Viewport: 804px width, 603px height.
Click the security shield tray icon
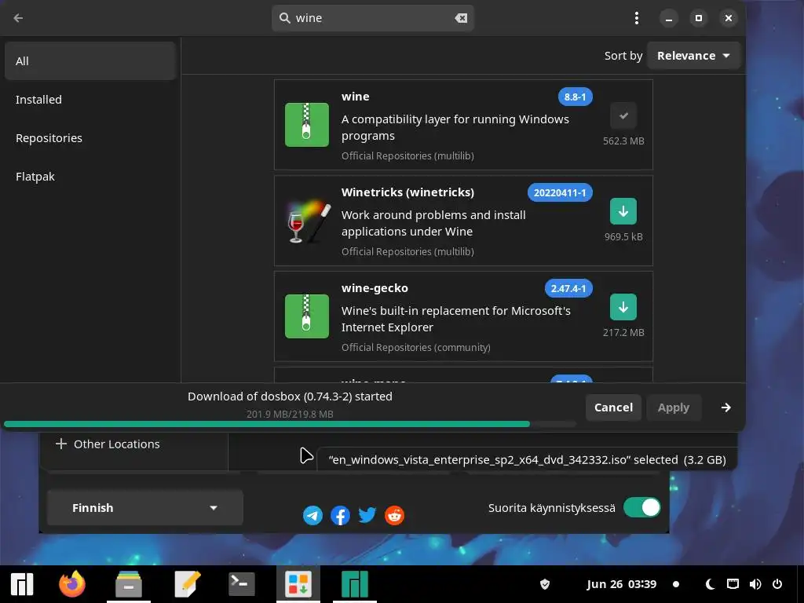[545, 584]
